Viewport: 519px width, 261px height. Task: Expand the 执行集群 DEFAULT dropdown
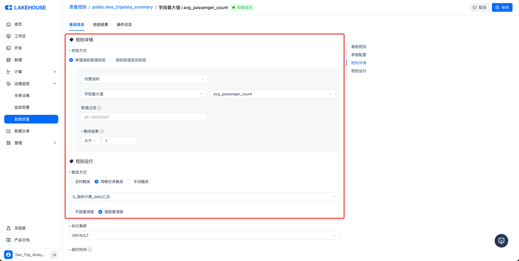pos(204,236)
